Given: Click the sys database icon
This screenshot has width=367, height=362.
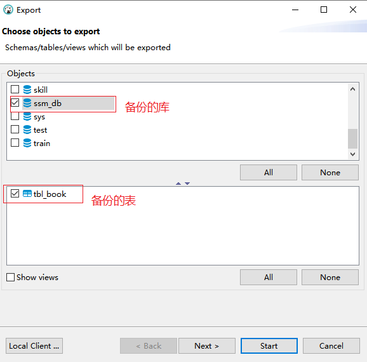Looking at the screenshot, I should (27, 116).
